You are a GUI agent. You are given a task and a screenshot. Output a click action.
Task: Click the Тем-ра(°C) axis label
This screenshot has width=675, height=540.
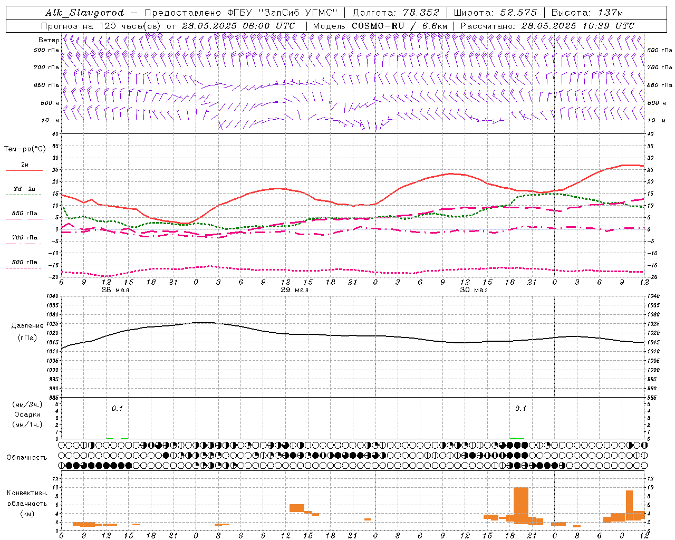(25, 149)
